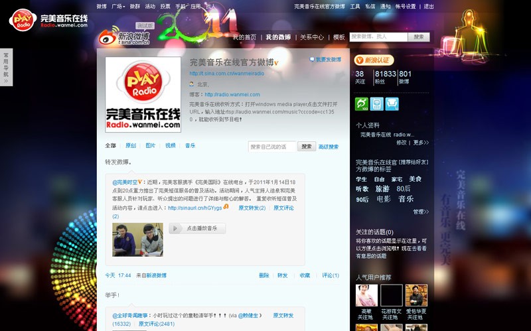Click the blue phone badge icon

[376, 104]
